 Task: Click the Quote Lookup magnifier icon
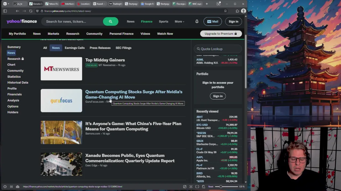tap(198, 49)
